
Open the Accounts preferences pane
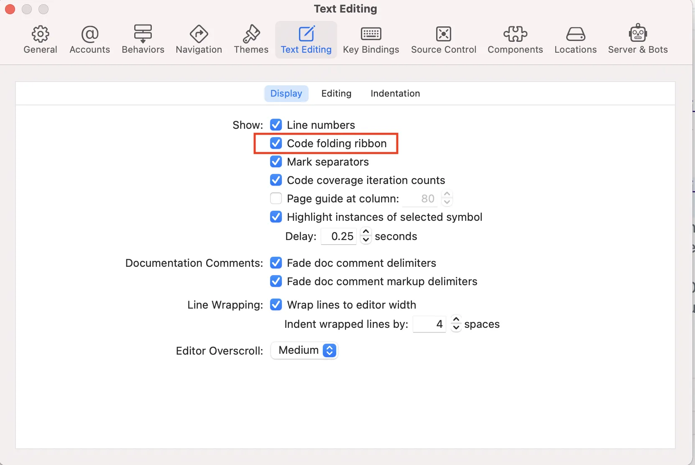(x=90, y=40)
